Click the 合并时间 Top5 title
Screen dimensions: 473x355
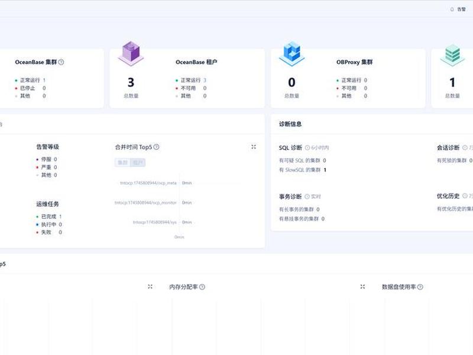pos(134,147)
